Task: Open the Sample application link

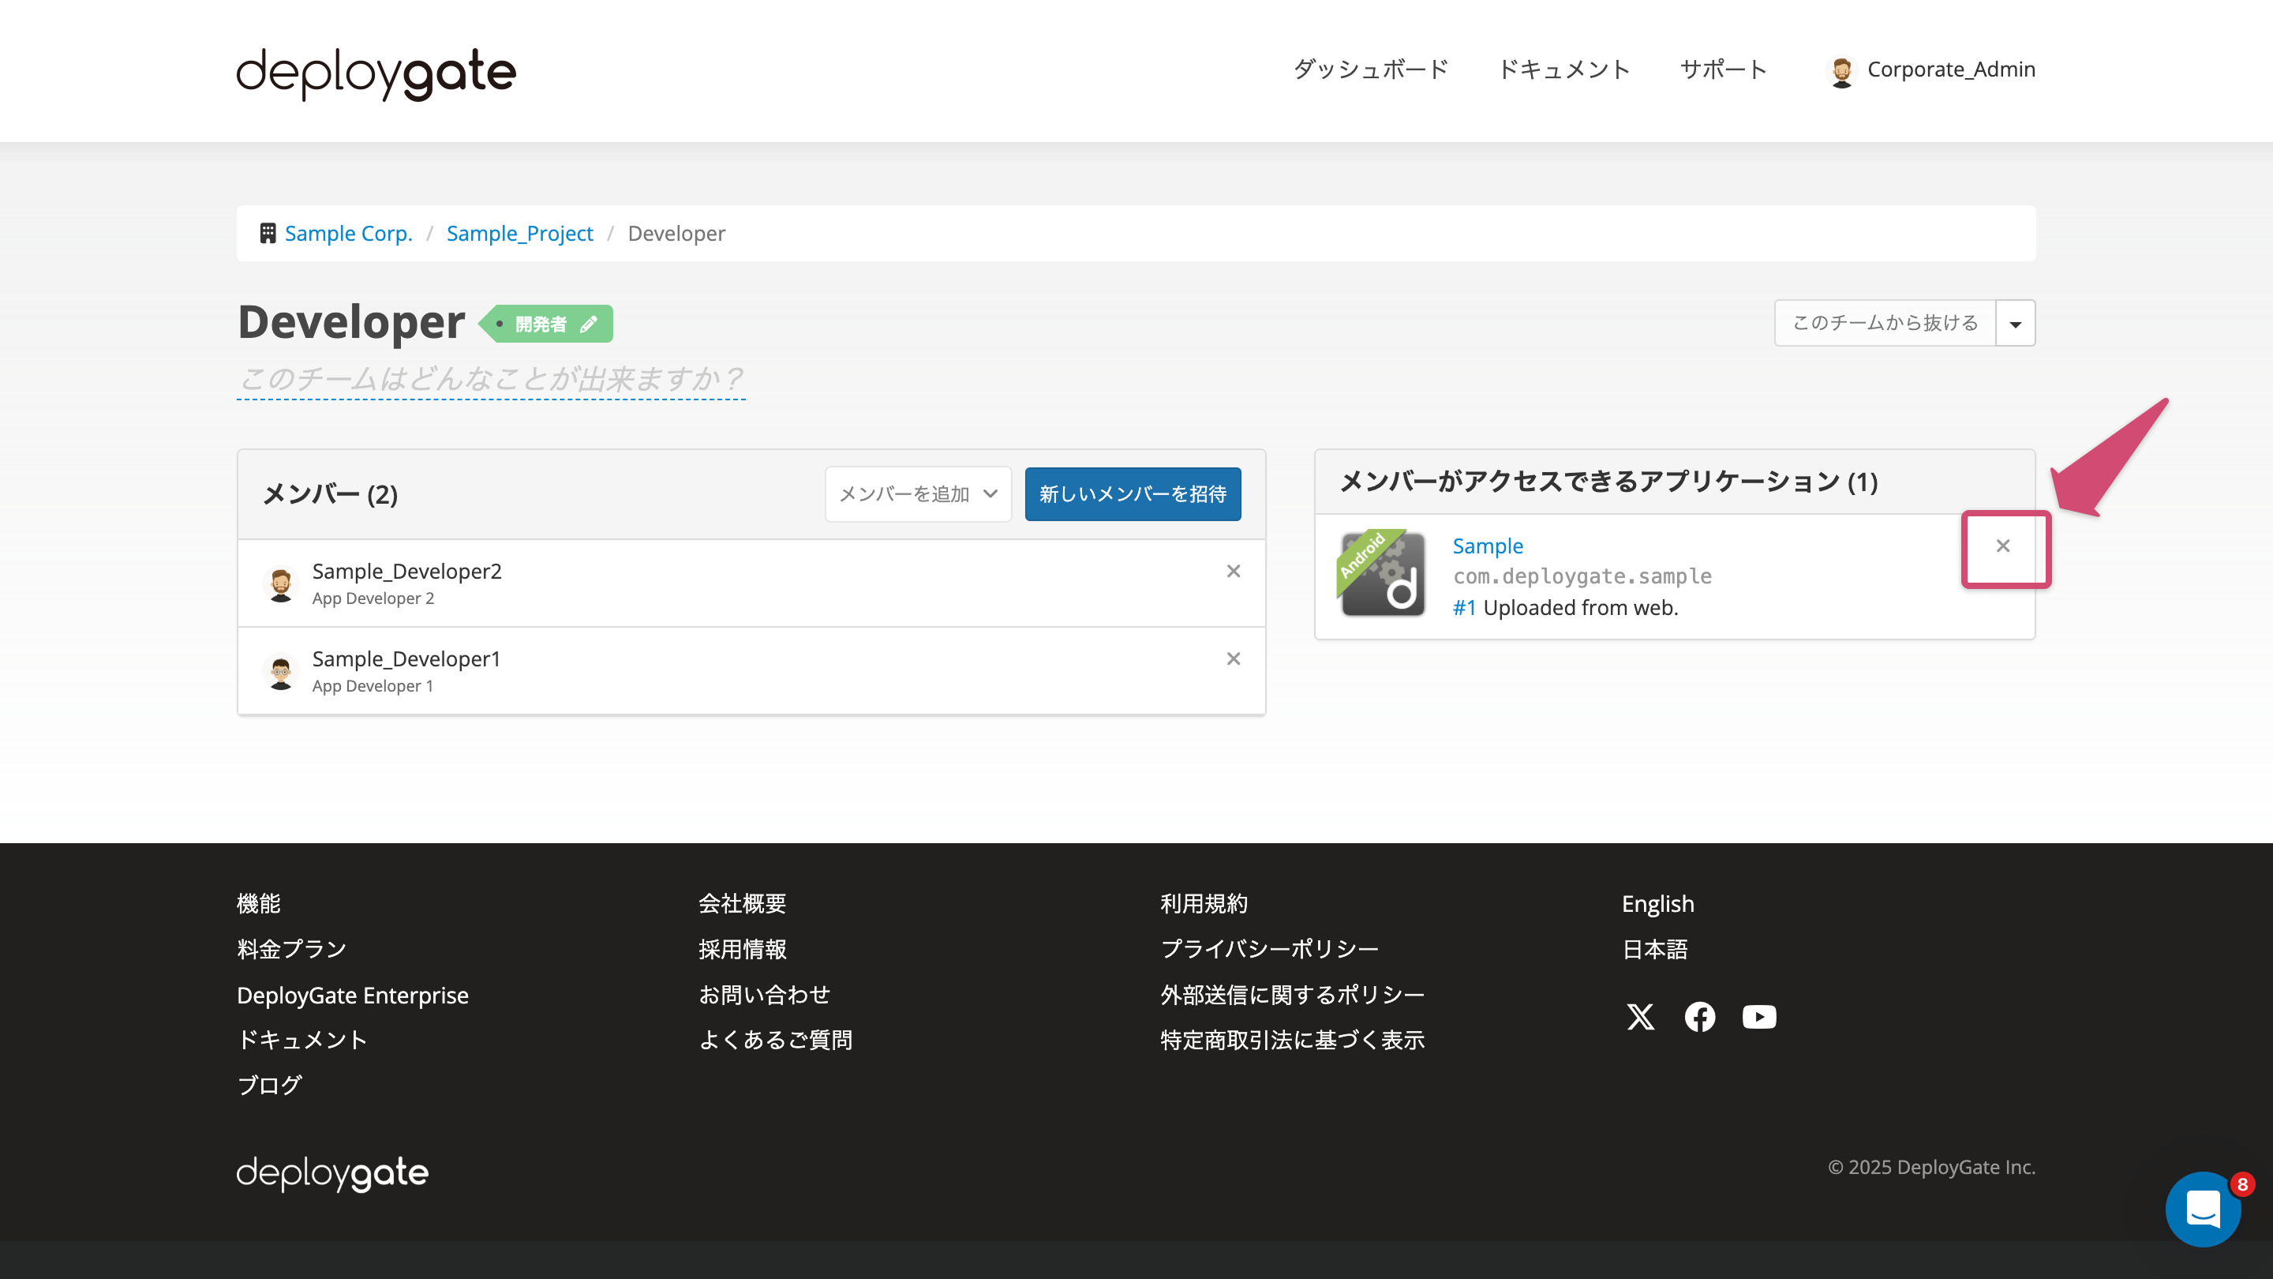Action: (1487, 546)
